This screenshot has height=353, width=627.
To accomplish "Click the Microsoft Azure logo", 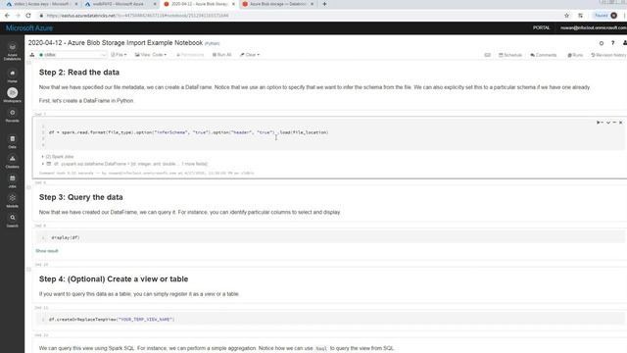I will click(x=29, y=28).
